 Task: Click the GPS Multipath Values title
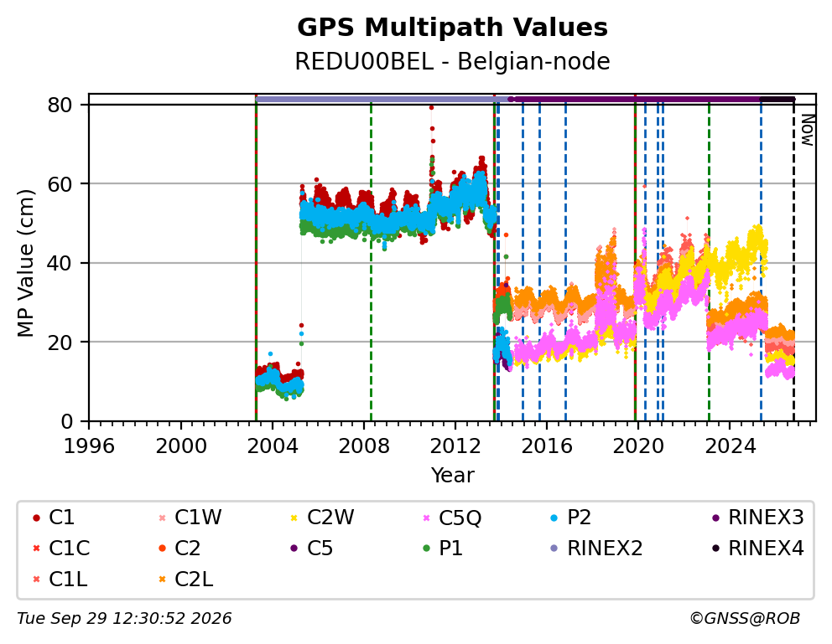pos(452,28)
